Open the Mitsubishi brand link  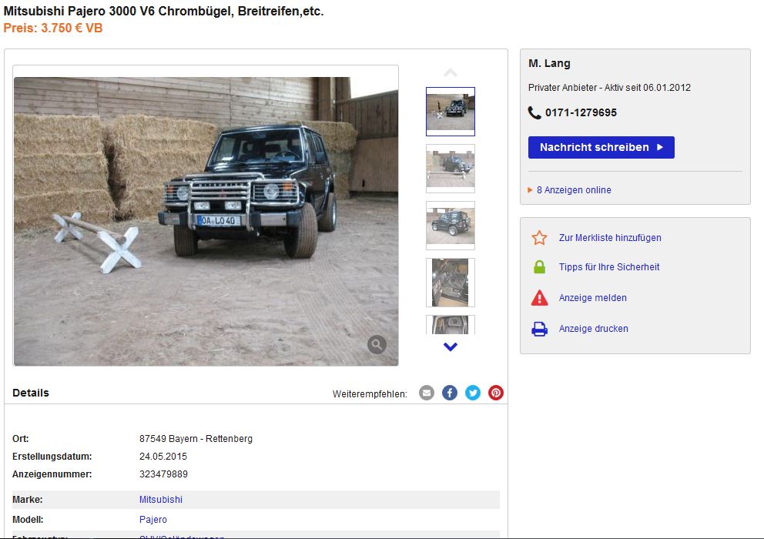point(161,500)
